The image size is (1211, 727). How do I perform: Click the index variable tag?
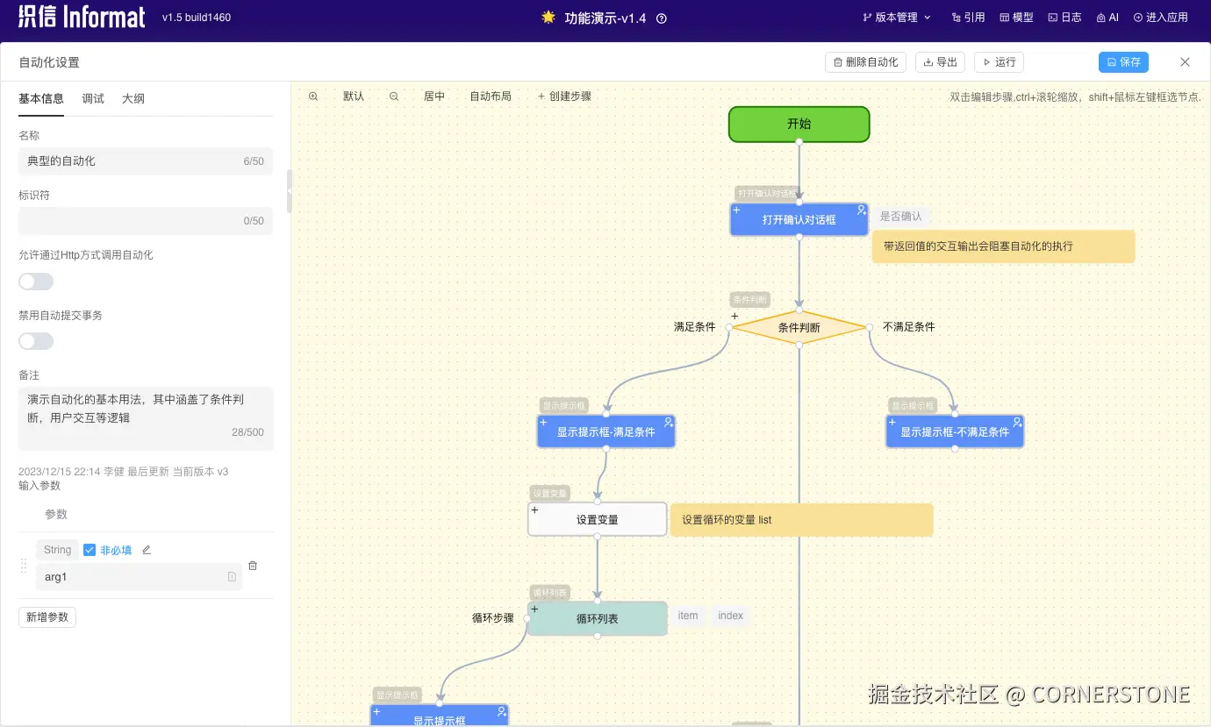click(730, 616)
